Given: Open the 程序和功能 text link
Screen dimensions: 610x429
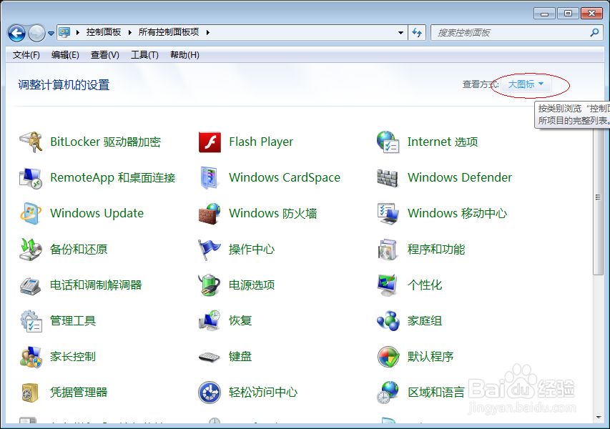Looking at the screenshot, I should click(x=436, y=250).
